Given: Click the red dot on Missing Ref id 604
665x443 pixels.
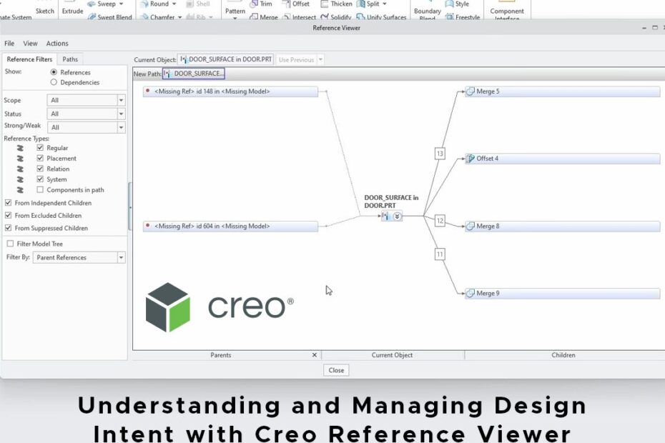Looking at the screenshot, I should coord(147,226).
